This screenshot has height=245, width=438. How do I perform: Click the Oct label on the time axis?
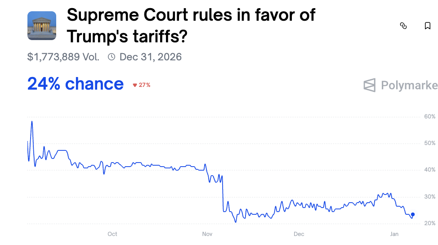tap(112, 234)
